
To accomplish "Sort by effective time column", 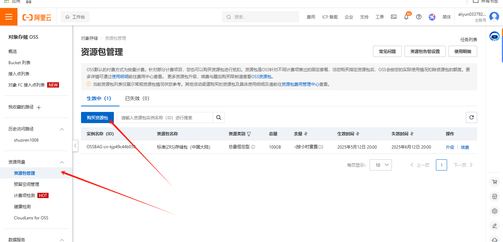I will tap(357, 134).
